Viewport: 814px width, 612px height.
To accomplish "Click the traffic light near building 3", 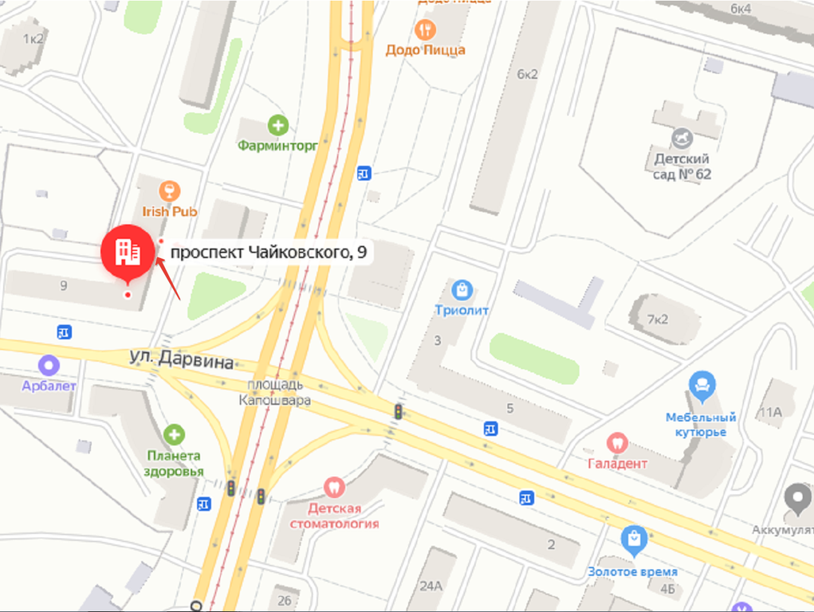I will click(398, 412).
